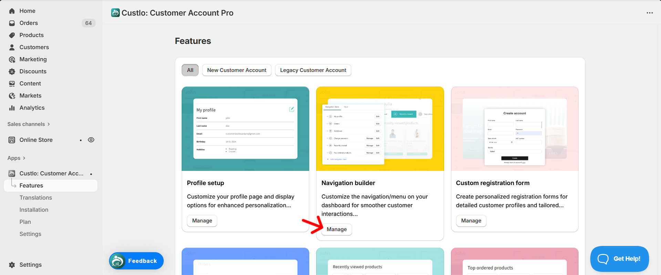Click the Navigation builder heading
Screen dimensions: 661x275
(x=348, y=183)
